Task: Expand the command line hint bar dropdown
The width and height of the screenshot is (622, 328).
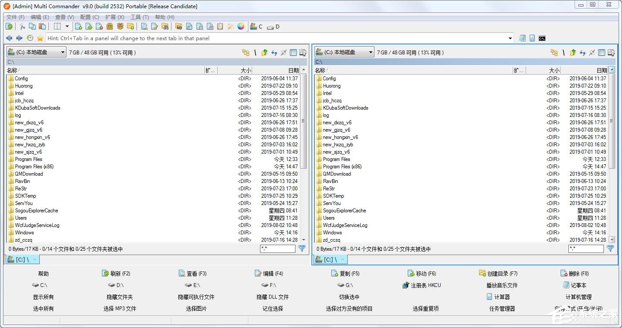Action: tap(510, 38)
